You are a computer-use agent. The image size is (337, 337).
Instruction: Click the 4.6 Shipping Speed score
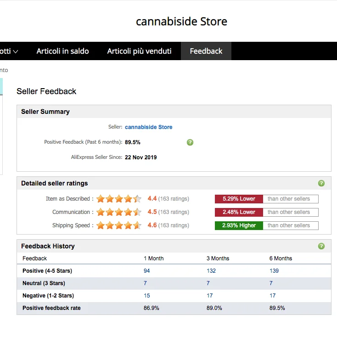pos(152,225)
